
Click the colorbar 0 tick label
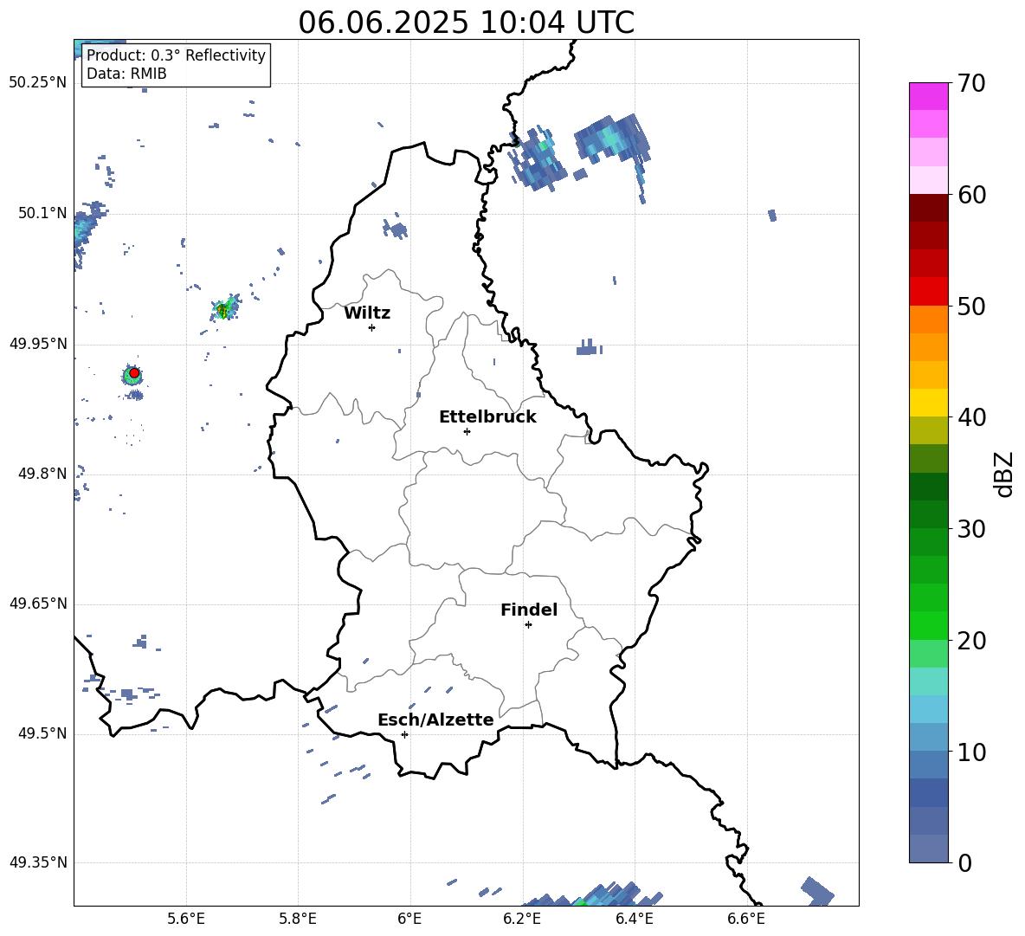[964, 862]
